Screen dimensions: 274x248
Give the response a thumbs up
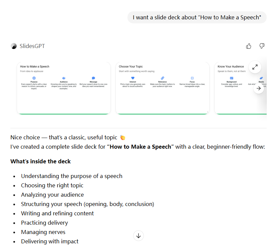[x=249, y=46]
